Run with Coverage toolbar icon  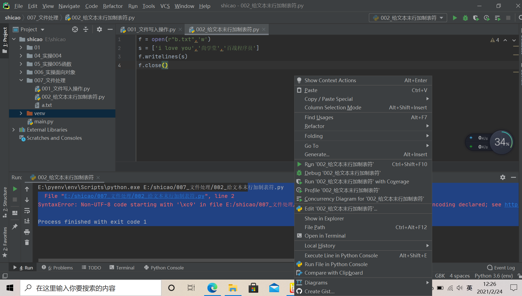pyautogui.click(x=476, y=18)
